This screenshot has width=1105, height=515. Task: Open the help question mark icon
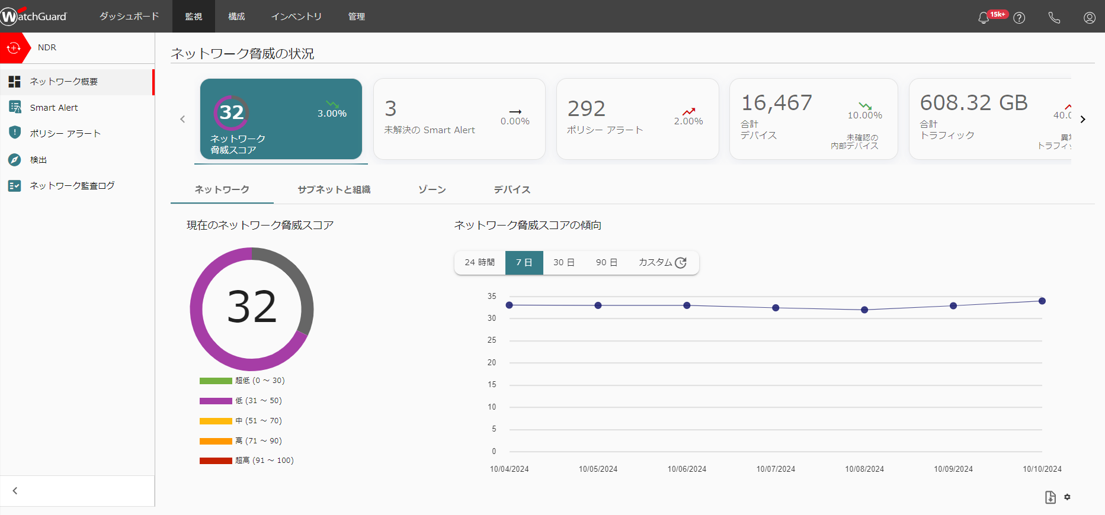(1019, 18)
